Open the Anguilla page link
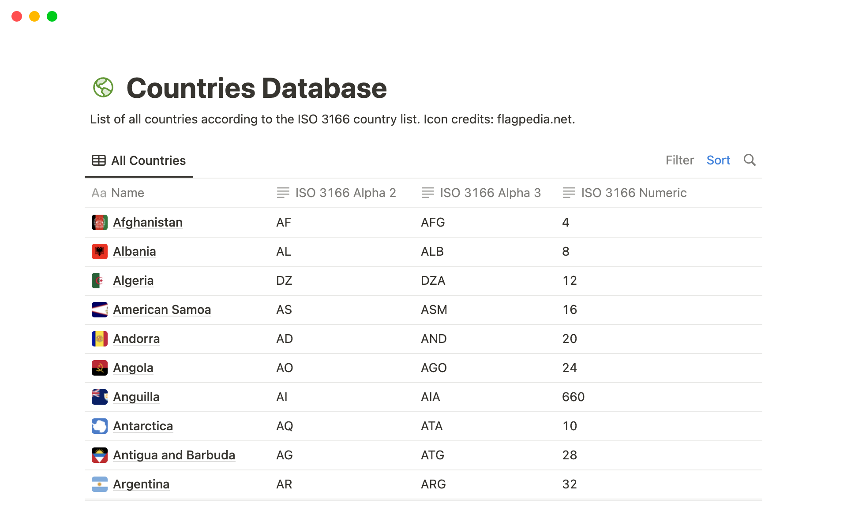 136,397
